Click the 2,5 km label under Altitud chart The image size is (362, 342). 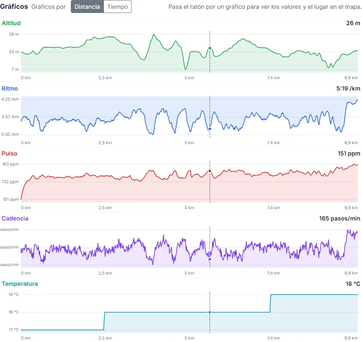[105, 78]
